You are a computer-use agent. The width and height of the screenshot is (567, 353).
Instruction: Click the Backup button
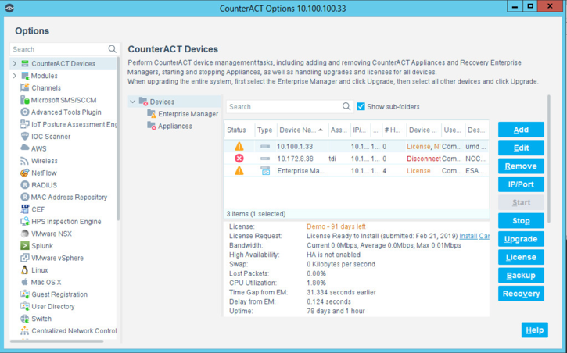(521, 276)
